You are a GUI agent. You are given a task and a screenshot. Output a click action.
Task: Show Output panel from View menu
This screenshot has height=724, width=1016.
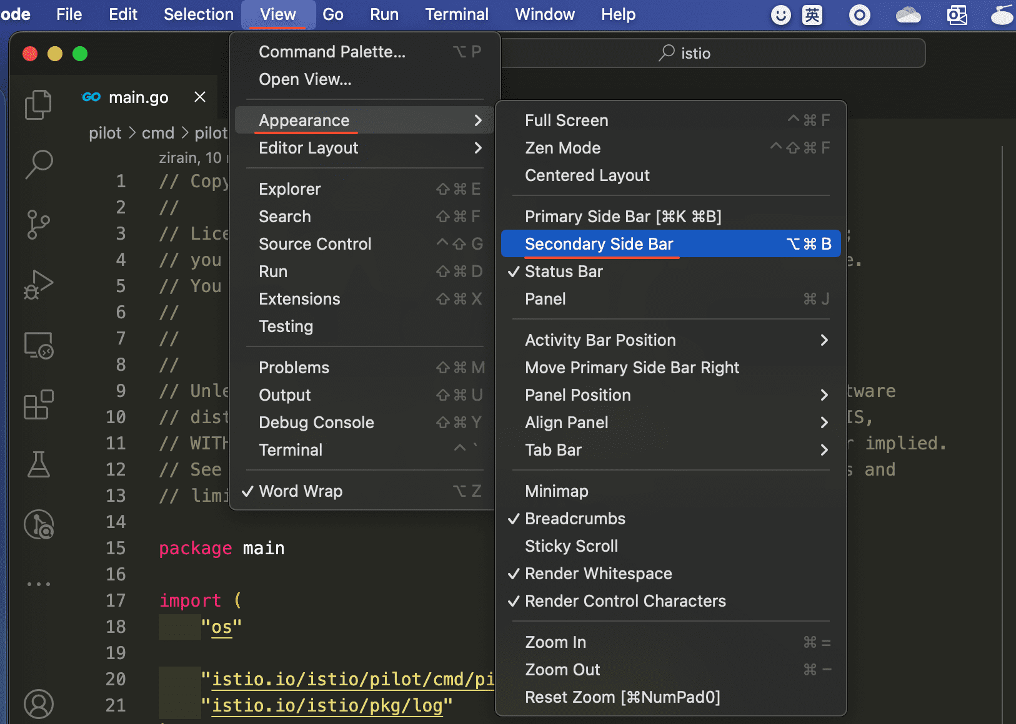coord(364,395)
